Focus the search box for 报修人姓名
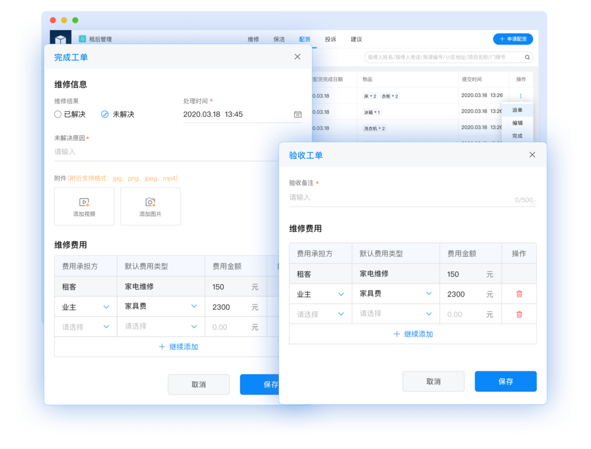The image size is (591, 449). 449,57
